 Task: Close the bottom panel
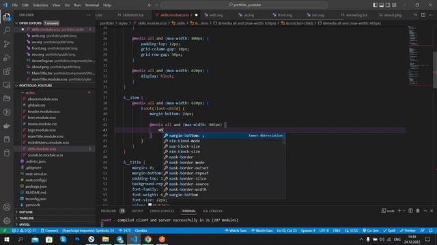(432, 211)
